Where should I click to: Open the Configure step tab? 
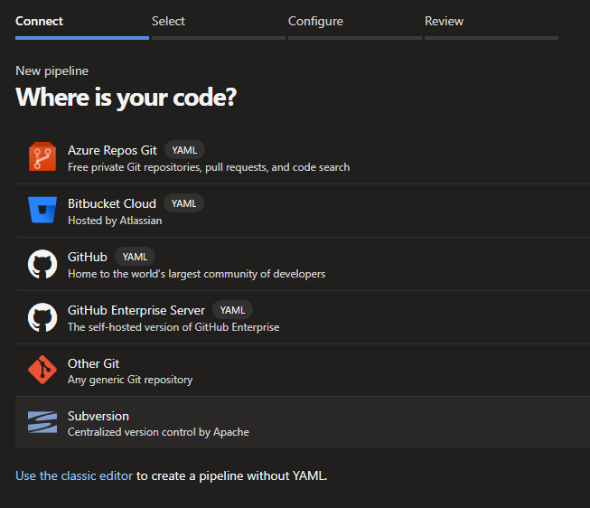point(355,25)
